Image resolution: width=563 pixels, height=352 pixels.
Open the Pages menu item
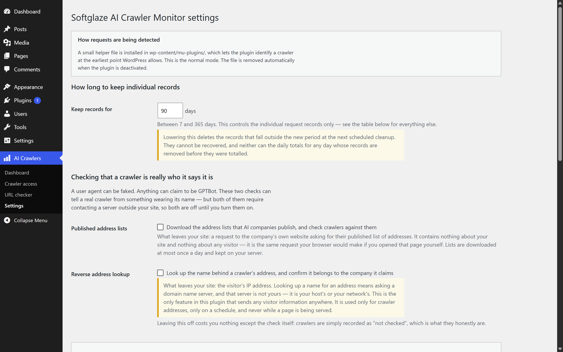(31, 56)
